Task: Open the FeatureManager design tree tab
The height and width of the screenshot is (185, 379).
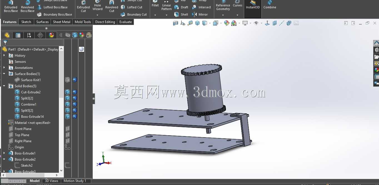Action: (x=7, y=35)
